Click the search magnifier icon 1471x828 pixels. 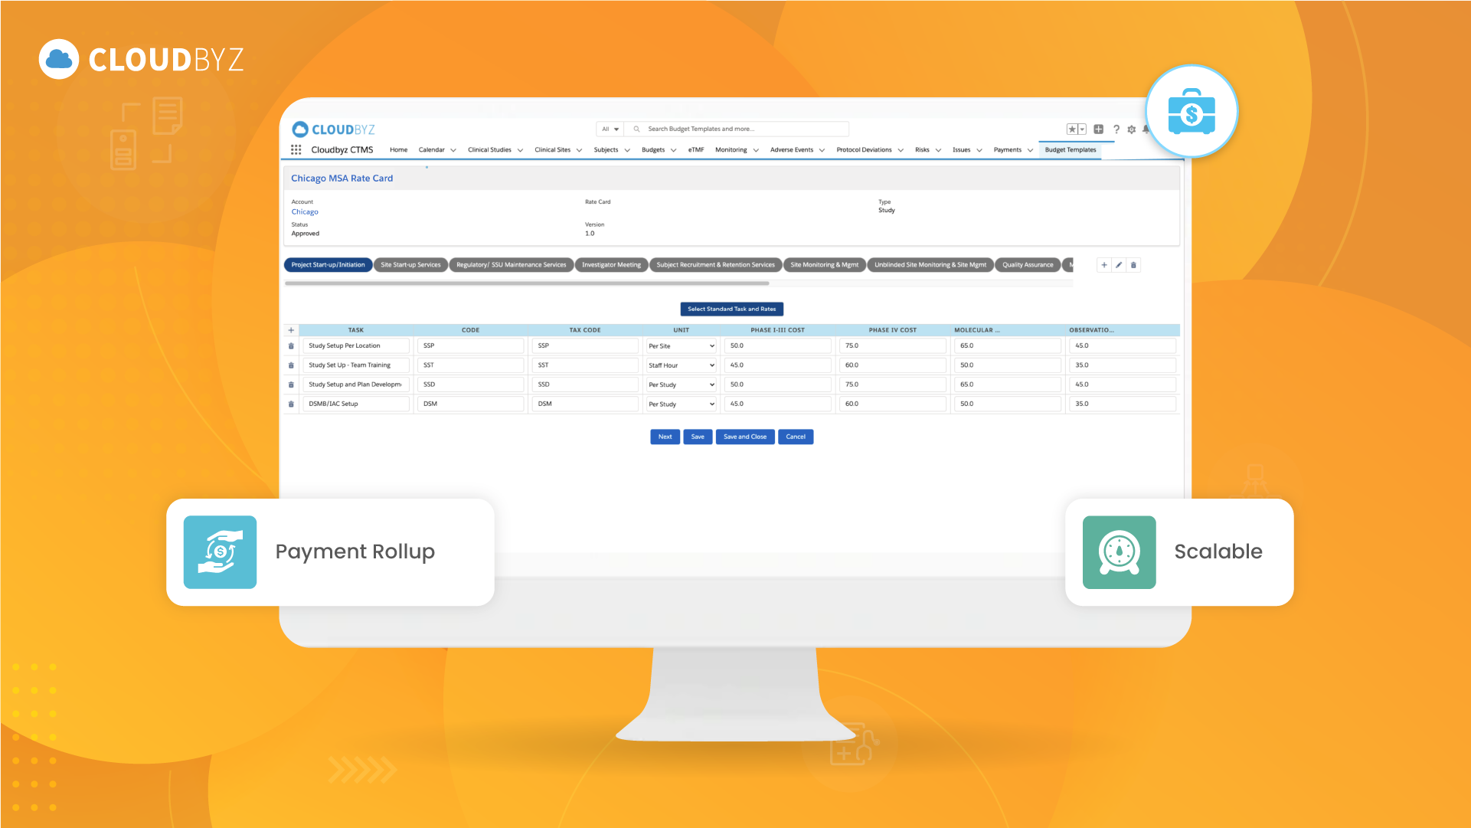(x=636, y=129)
